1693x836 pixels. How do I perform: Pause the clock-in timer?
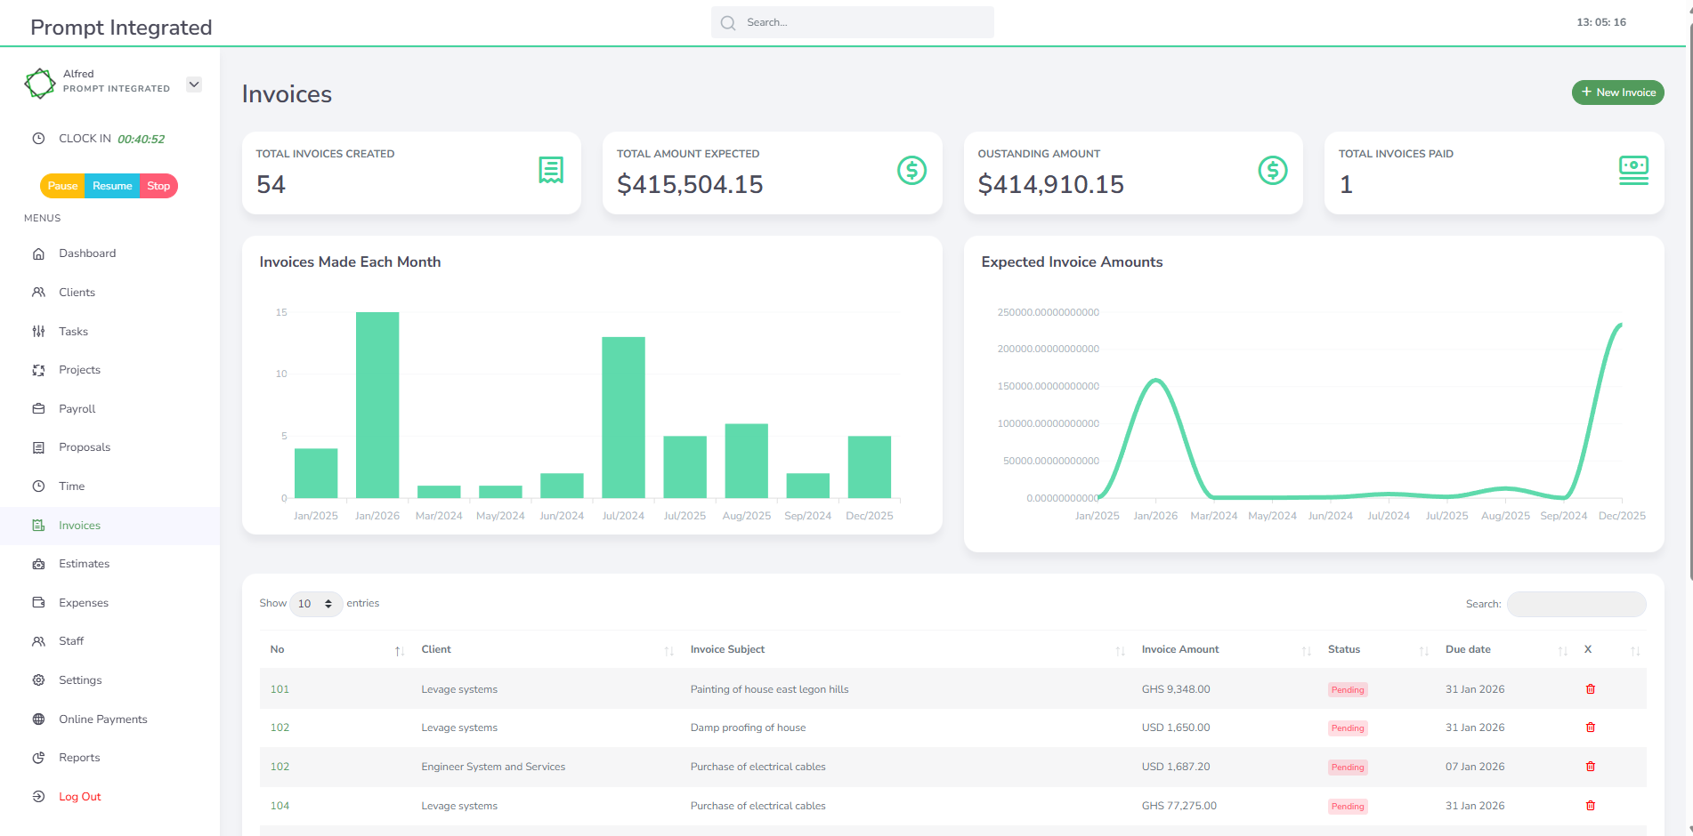pos(62,186)
